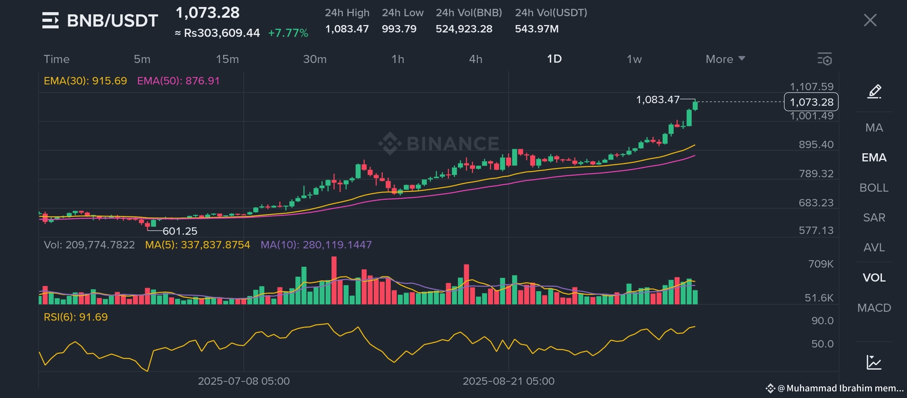Screen dimensions: 907x398
Task: Select the 1D interval
Action: tap(554, 59)
